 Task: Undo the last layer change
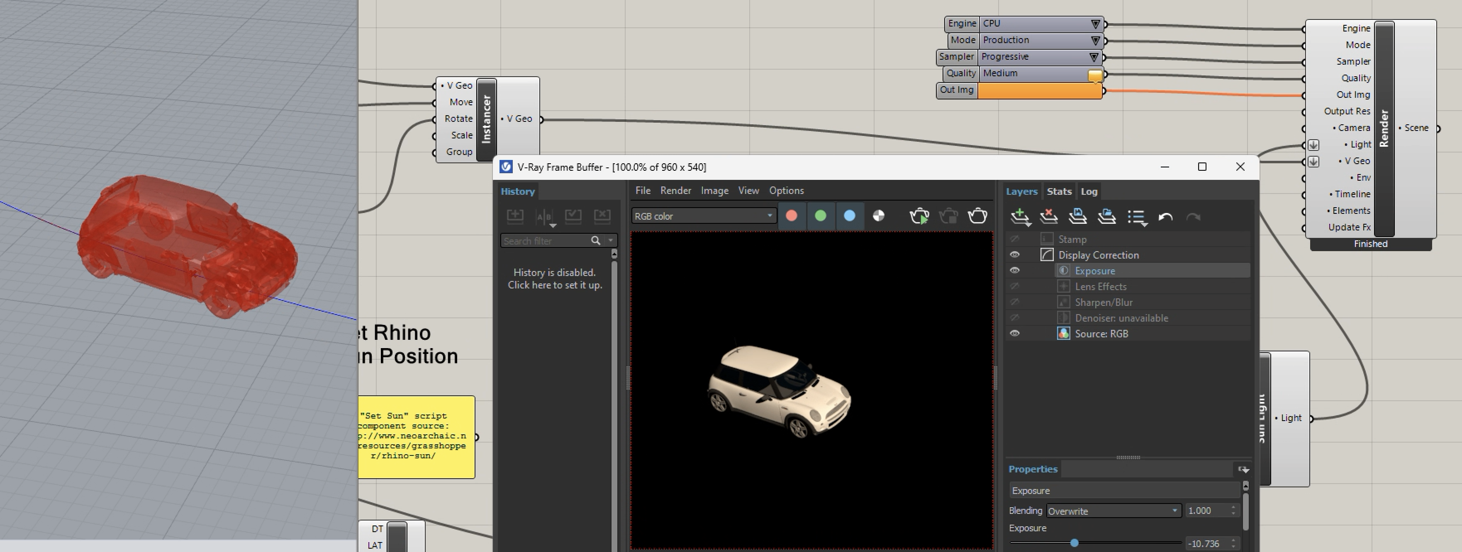point(1165,217)
